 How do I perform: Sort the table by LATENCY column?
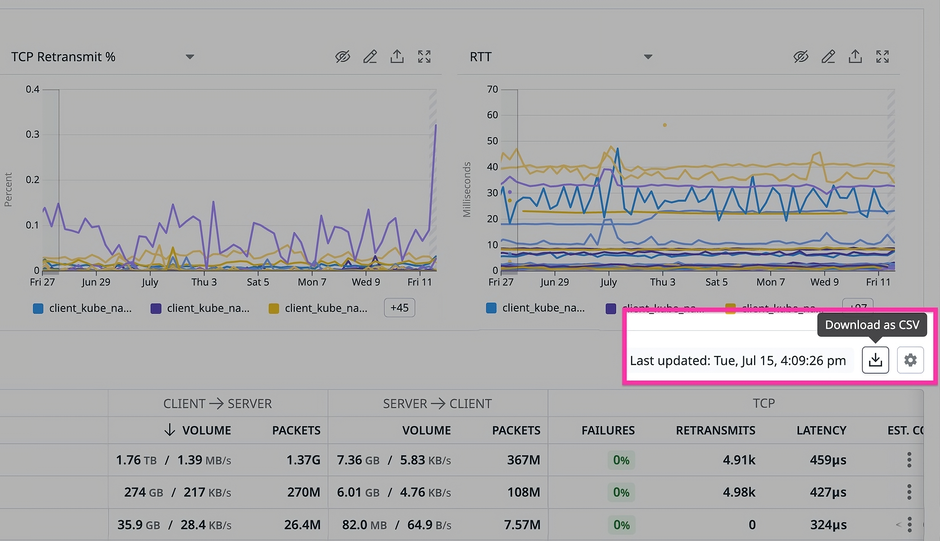pyautogui.click(x=821, y=430)
